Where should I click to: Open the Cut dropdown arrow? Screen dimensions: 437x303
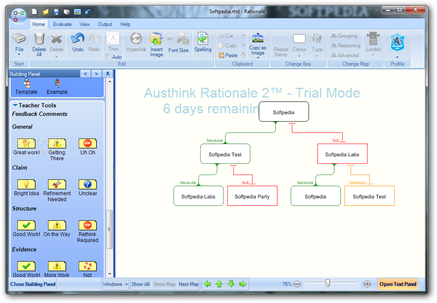243,36
